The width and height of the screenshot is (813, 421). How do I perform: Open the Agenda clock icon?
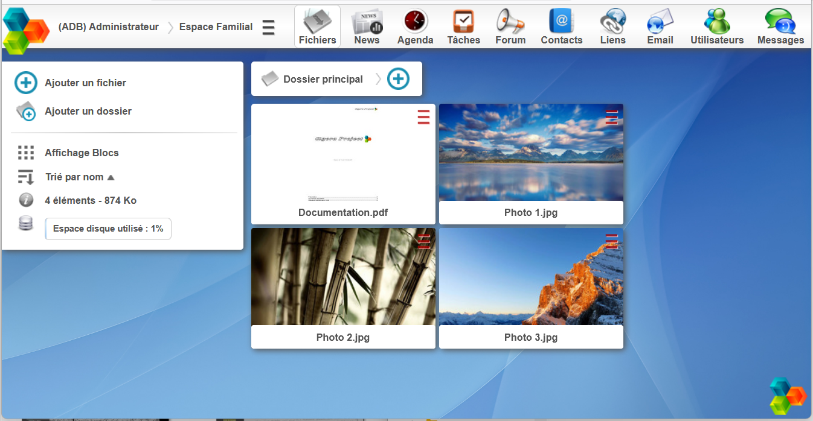415,22
